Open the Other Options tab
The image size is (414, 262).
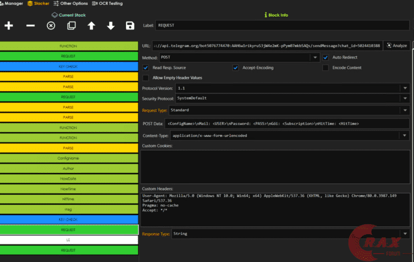70,4
